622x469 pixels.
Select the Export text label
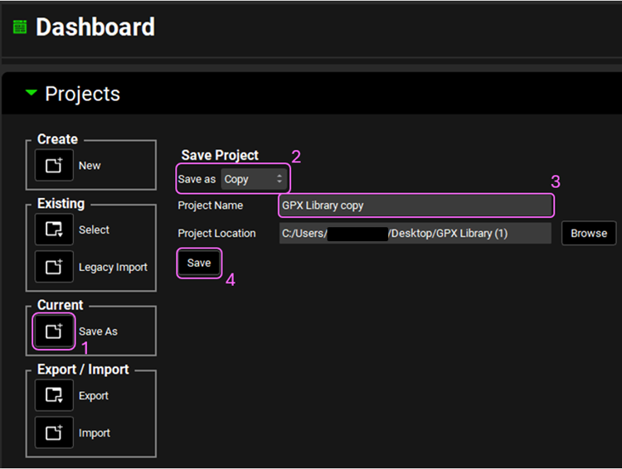(x=94, y=395)
